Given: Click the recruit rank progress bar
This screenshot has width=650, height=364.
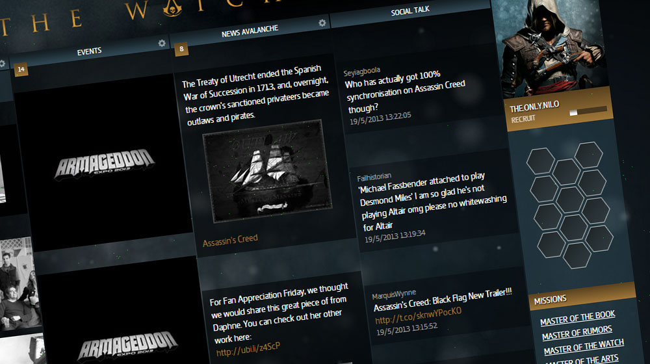Looking at the screenshot, I should pos(588,110).
